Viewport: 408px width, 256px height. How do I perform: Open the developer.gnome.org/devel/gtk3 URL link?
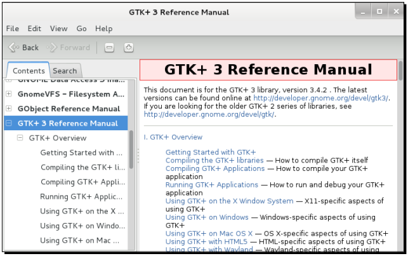coord(320,98)
